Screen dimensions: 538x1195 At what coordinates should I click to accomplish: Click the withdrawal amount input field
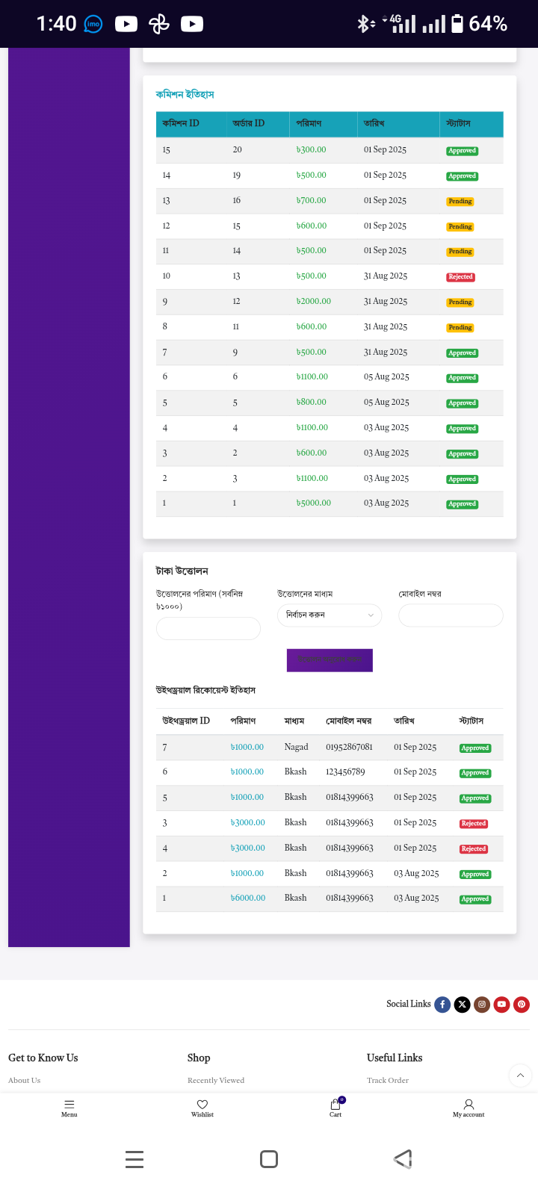[x=208, y=629]
